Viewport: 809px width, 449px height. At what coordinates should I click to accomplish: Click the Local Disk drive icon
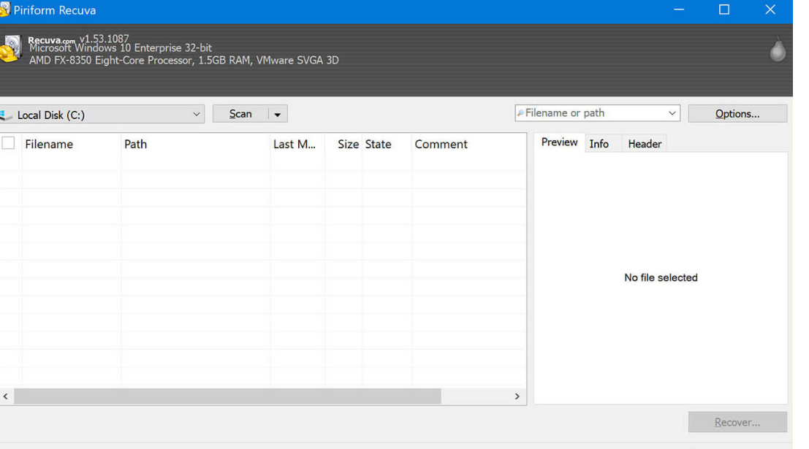pos(6,115)
